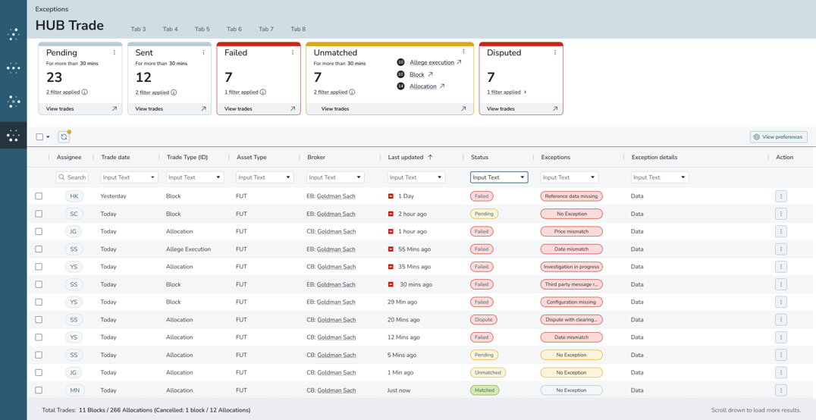Open the Block link in Unmatched card
This screenshot has height=420, width=816.
click(x=416, y=74)
